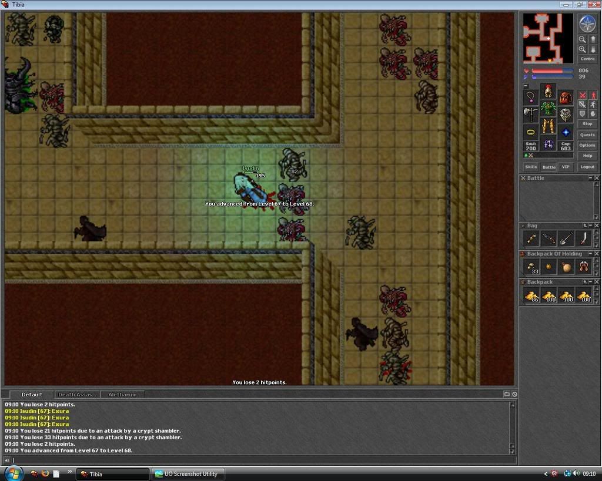Minimize the Battle panel
The height and width of the screenshot is (481, 602).
590,178
